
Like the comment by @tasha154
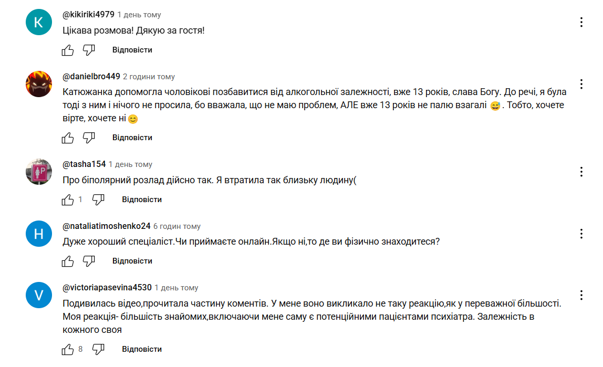coord(68,200)
